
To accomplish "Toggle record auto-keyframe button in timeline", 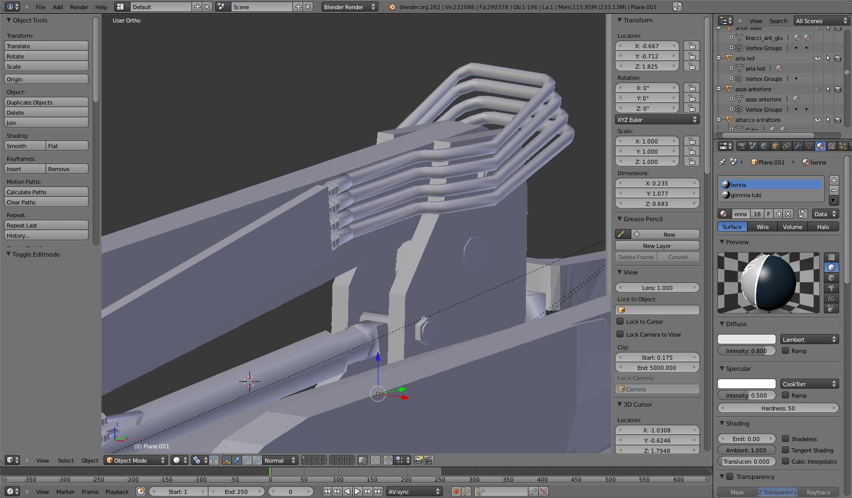I will point(456,491).
